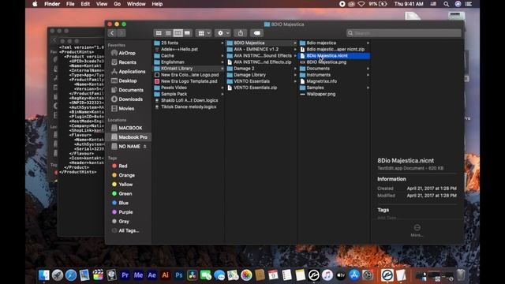Open Movies in the sidebar
Image resolution: width=505 pixels, height=284 pixels.
pos(126,109)
